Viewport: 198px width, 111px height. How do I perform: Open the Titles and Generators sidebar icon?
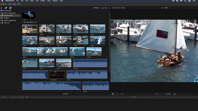tap(10, 8)
